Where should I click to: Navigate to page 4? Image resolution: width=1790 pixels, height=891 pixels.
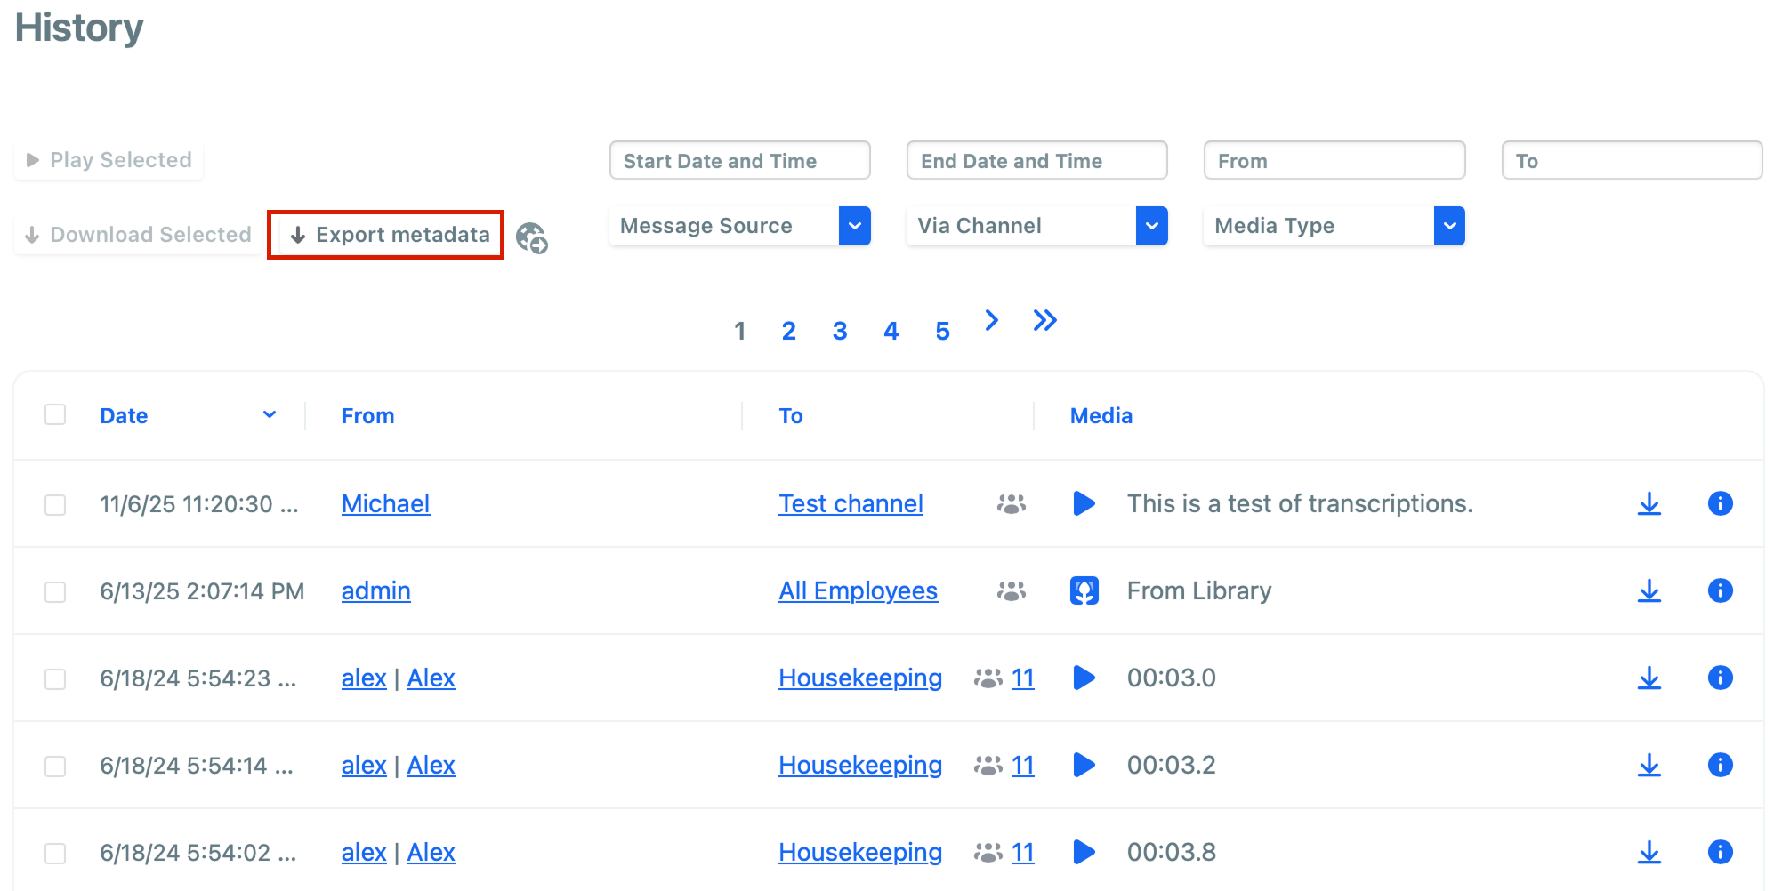pos(891,331)
